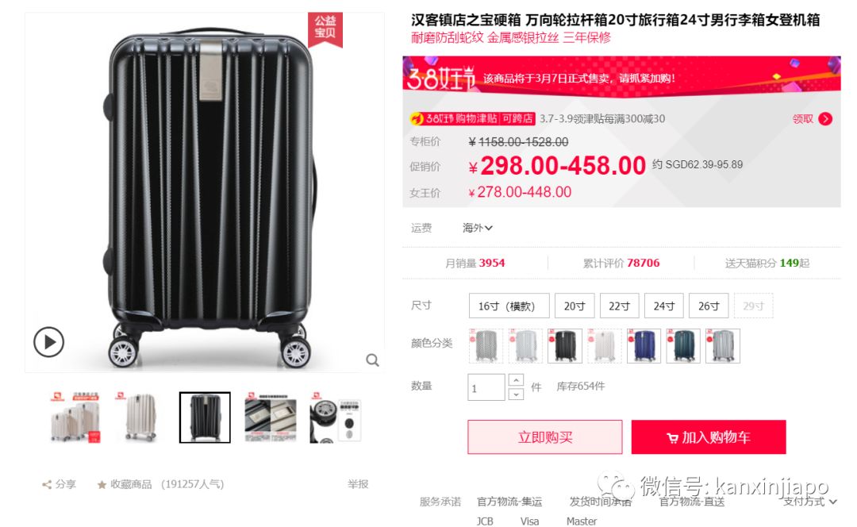The image size is (857, 527).
Task: Click the star icon to favorite 收藏商品
Action: pyautogui.click(x=102, y=484)
